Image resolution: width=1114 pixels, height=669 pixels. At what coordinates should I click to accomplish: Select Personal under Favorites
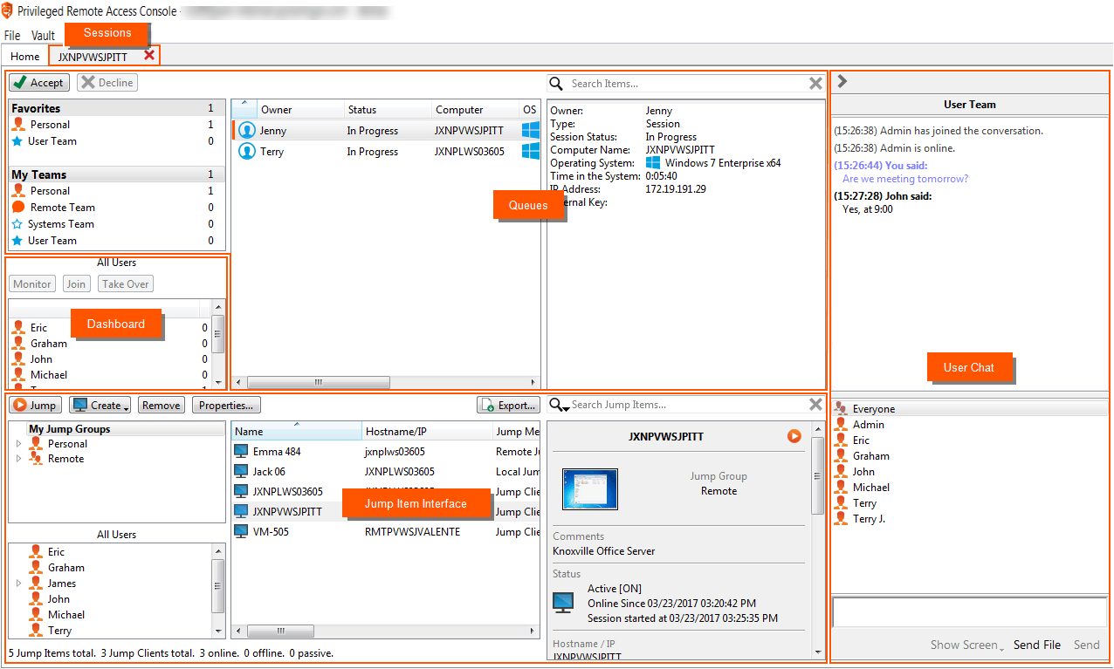(x=116, y=125)
